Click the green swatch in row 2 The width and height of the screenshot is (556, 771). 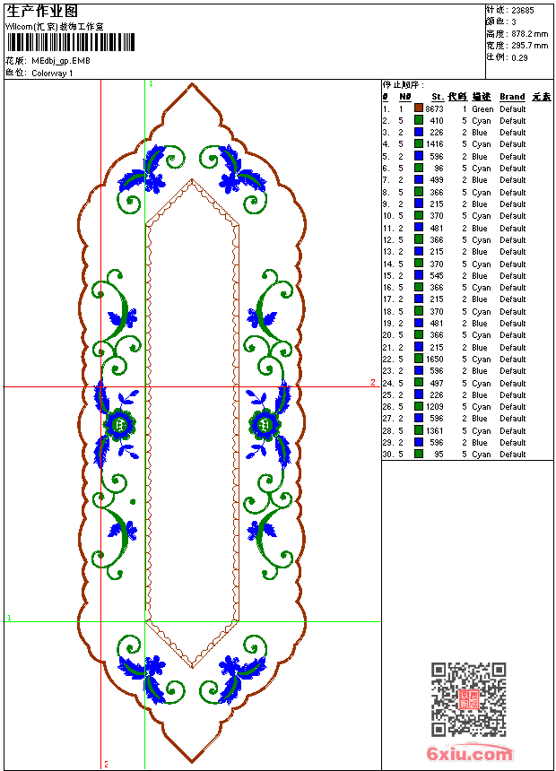point(419,120)
